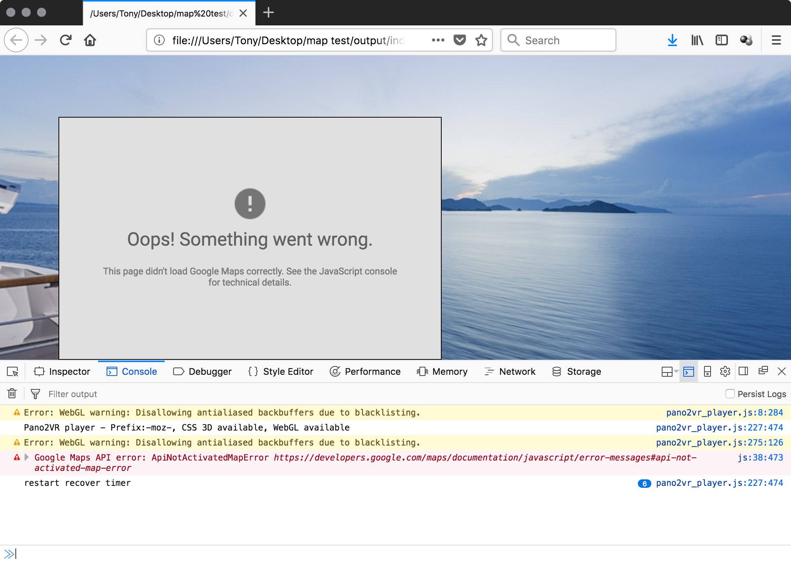Open the Storage tab
This screenshot has width=791, height=562.
576,372
